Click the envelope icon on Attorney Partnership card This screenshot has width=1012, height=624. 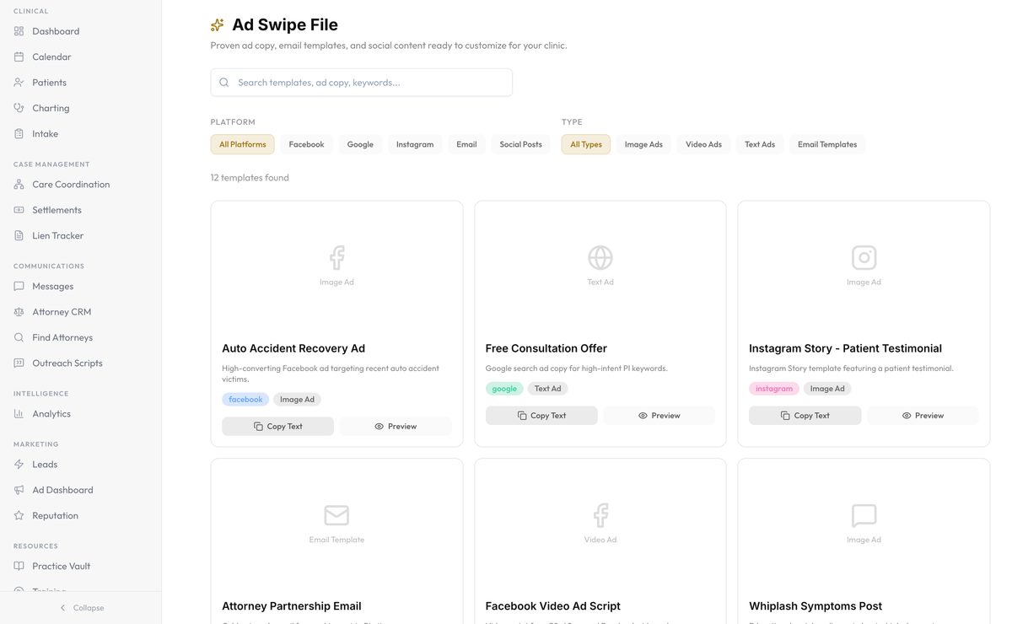tap(336, 514)
